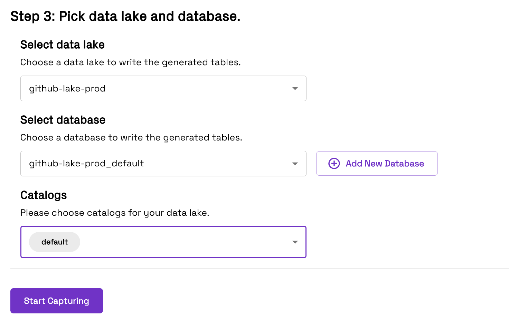Click the Select data lake heading
Screen dimensions: 509x331
coord(63,45)
